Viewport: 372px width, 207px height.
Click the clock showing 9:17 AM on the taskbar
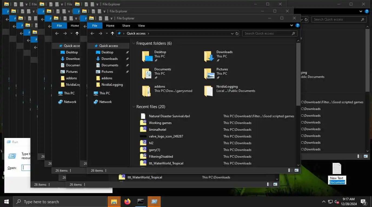click(x=349, y=202)
